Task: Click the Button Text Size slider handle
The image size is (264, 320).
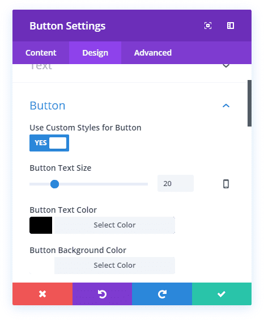Action: 54,184
